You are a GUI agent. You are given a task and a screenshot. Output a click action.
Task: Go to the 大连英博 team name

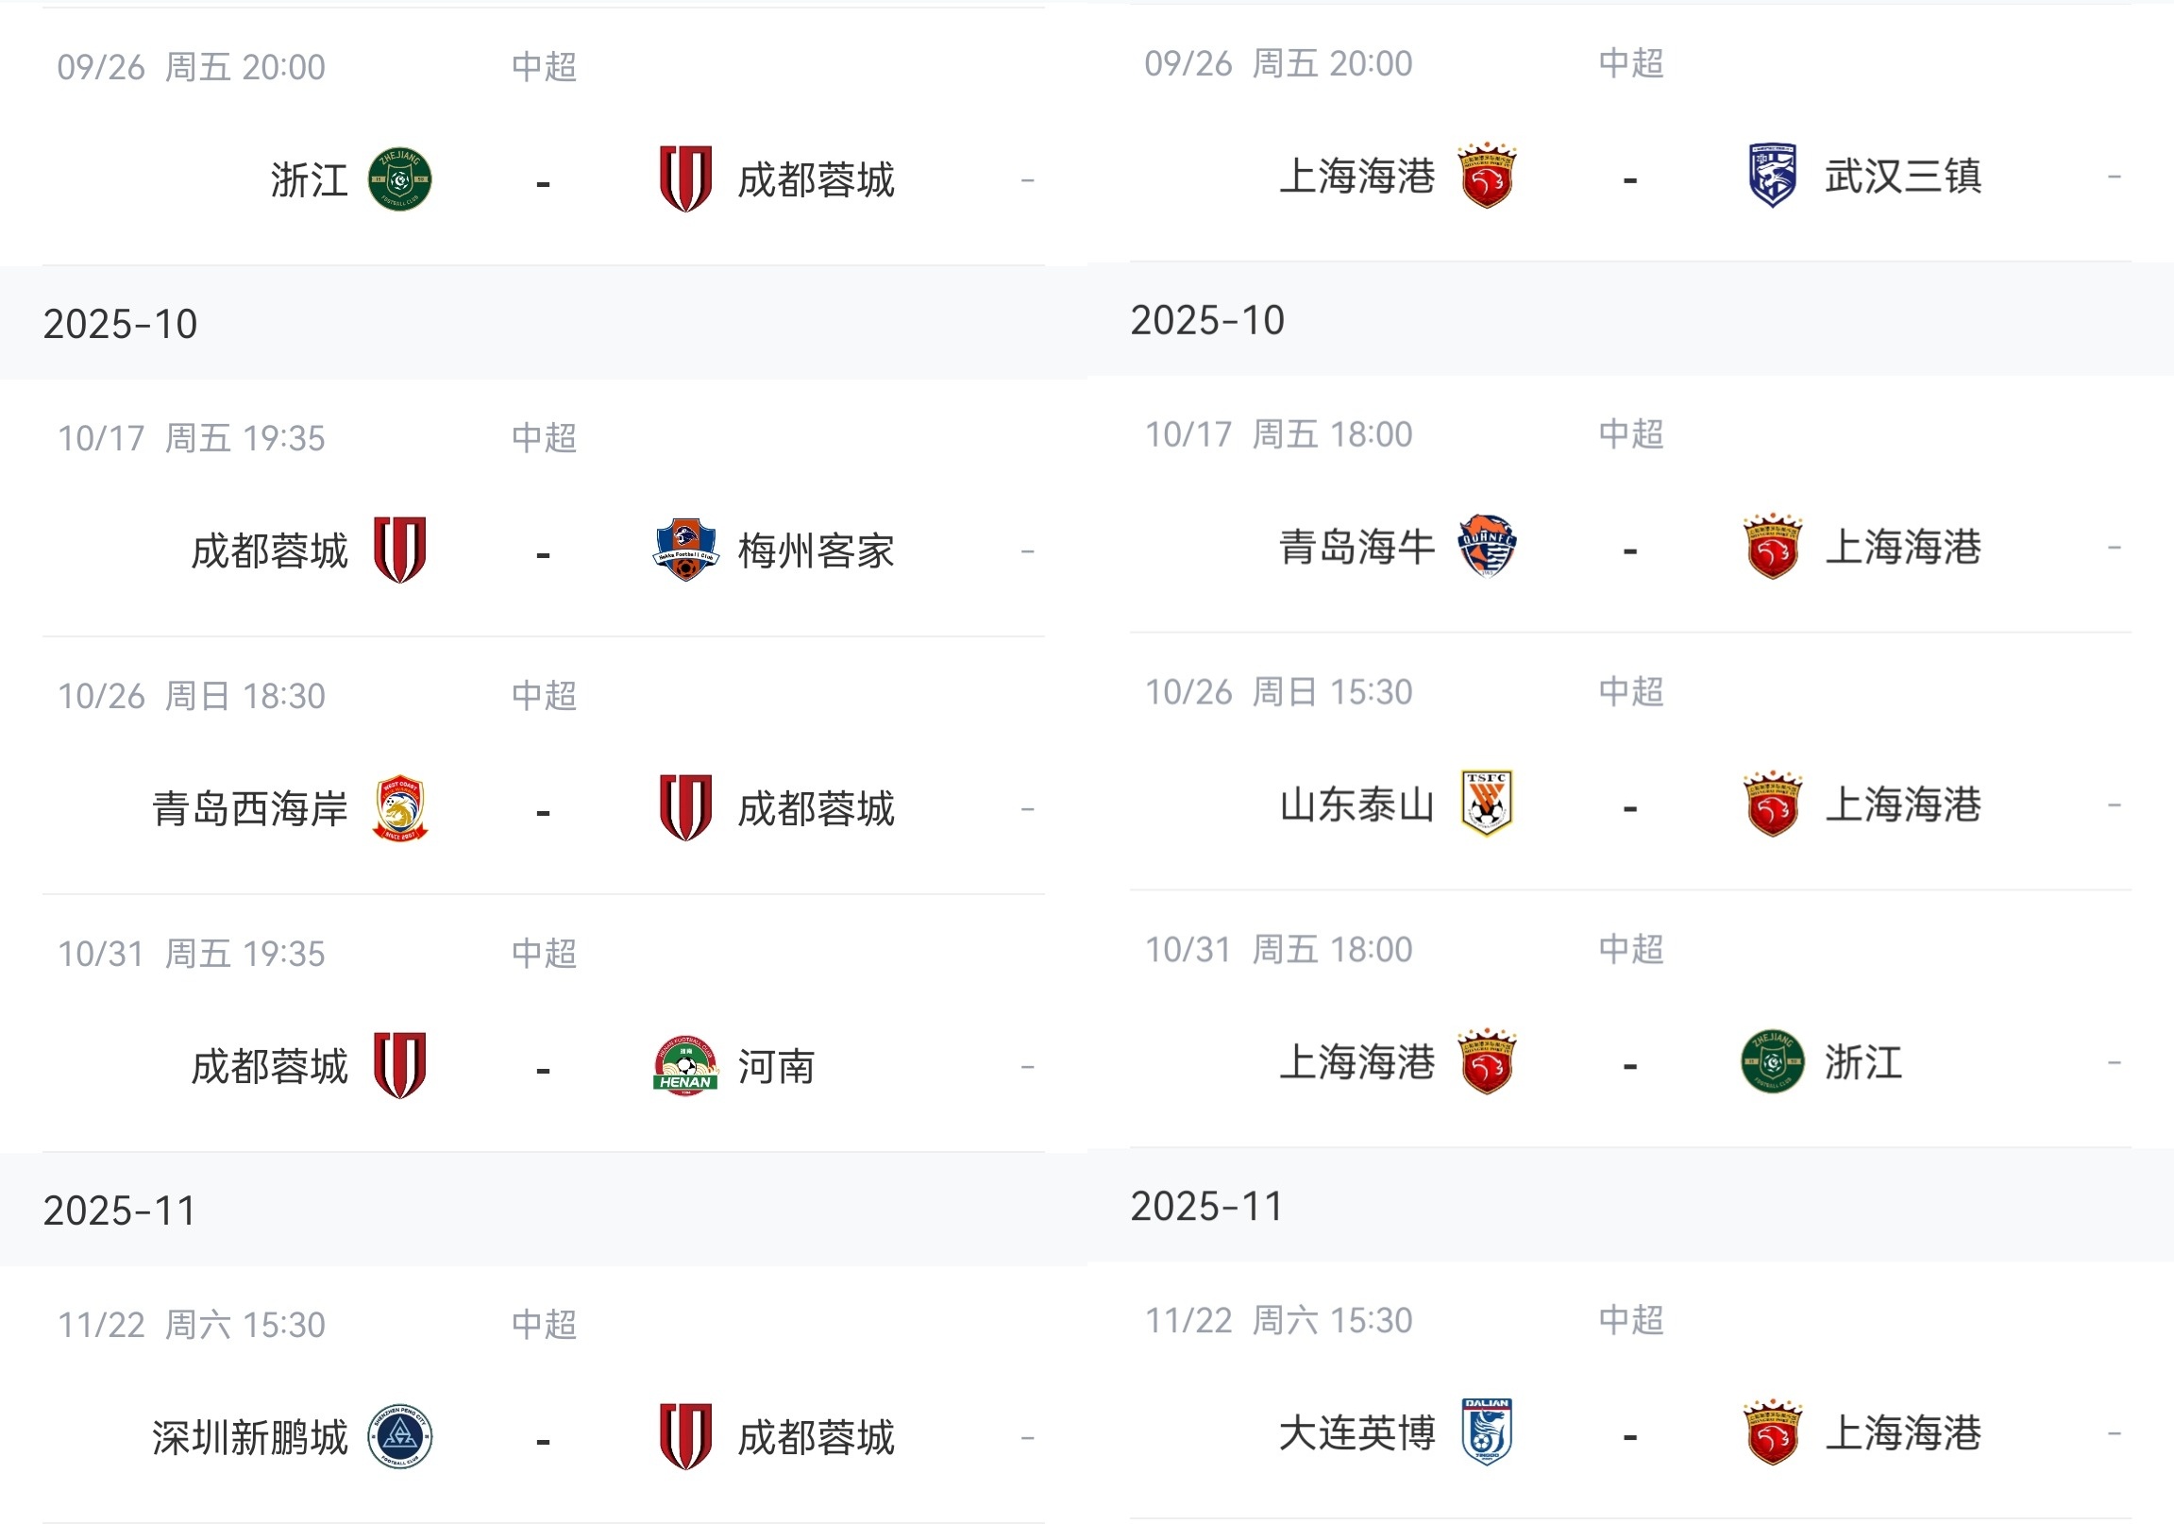click(x=1357, y=1433)
